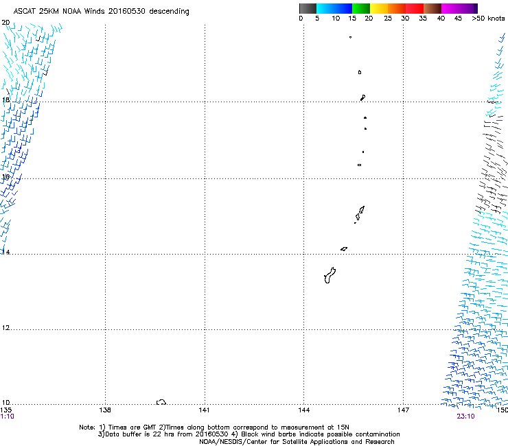Click the Saipan-Tinian island pair outline
508x446 pixels.
coord(359,214)
